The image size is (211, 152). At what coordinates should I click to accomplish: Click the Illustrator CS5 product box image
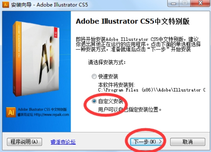coord(36,59)
